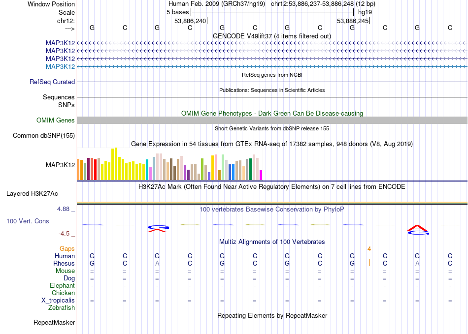The image size is (468, 334).
Task: Click the tallest yellow GTEx expression bar
Action: pos(116,164)
